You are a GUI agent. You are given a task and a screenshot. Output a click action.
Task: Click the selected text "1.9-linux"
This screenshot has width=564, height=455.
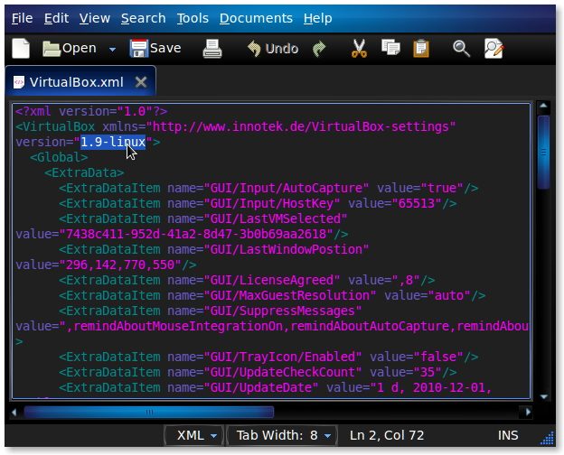(113, 142)
